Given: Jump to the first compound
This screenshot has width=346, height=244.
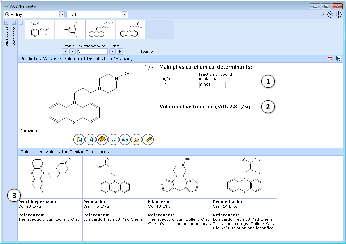Looking at the screenshot, I should click(x=65, y=52).
